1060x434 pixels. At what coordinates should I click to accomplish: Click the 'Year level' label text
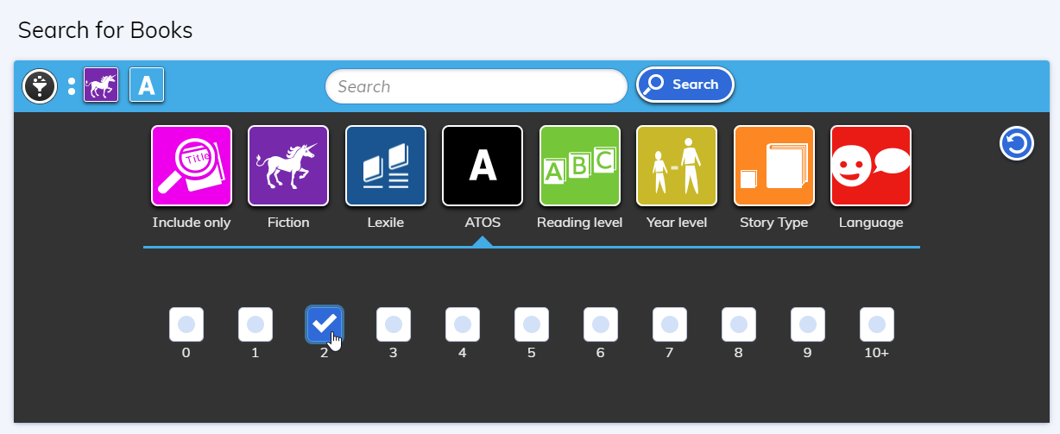click(677, 223)
